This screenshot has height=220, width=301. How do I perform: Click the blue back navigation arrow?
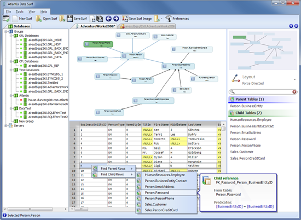(x=109, y=19)
